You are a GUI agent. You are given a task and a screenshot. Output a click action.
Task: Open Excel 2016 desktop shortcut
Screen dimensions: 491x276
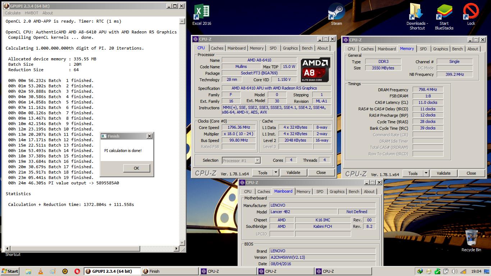point(202,14)
